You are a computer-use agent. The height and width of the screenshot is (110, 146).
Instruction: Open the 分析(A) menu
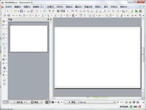tap(60, 7)
